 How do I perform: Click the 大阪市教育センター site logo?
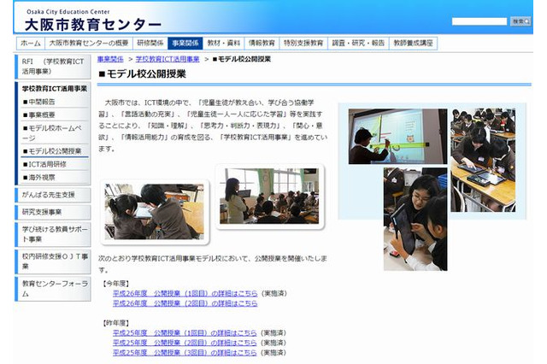pyautogui.click(x=93, y=21)
